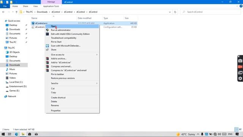
Task: Go up one folder level arrow
Action: [x=16, y=12]
